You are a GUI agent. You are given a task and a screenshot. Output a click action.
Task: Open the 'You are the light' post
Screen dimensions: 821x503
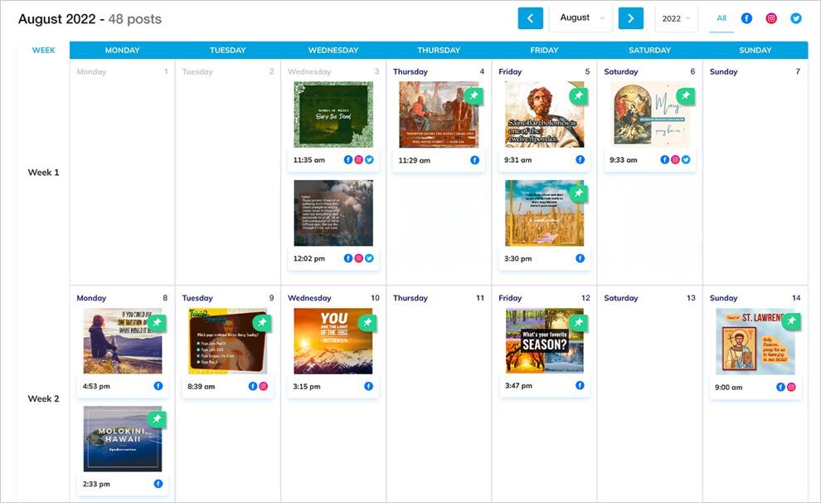[x=333, y=341]
